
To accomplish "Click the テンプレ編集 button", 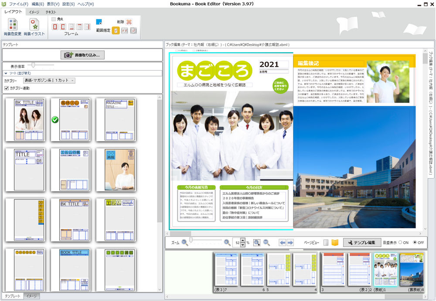I will (x=361, y=243).
